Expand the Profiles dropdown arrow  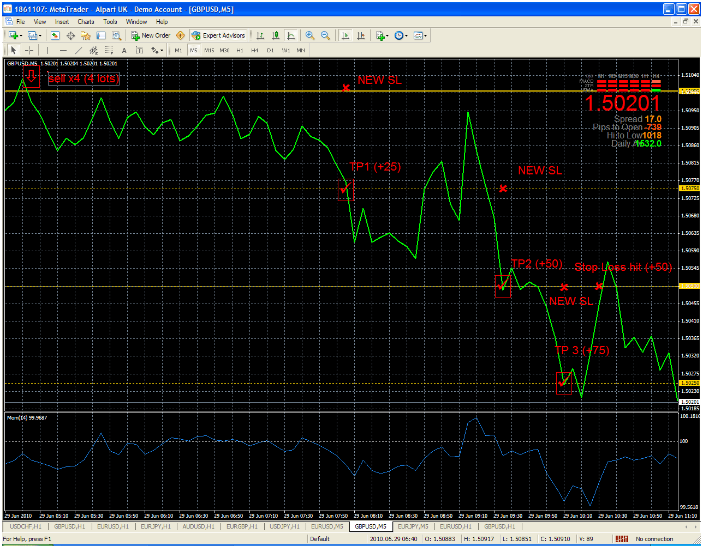pyautogui.click(x=41, y=35)
